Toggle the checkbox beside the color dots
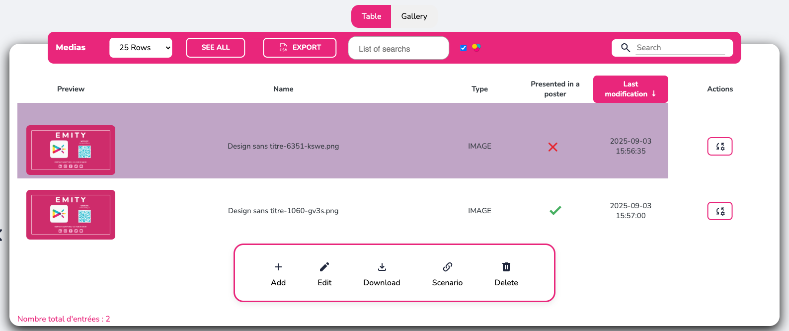Image resolution: width=789 pixels, height=331 pixels. coord(464,48)
